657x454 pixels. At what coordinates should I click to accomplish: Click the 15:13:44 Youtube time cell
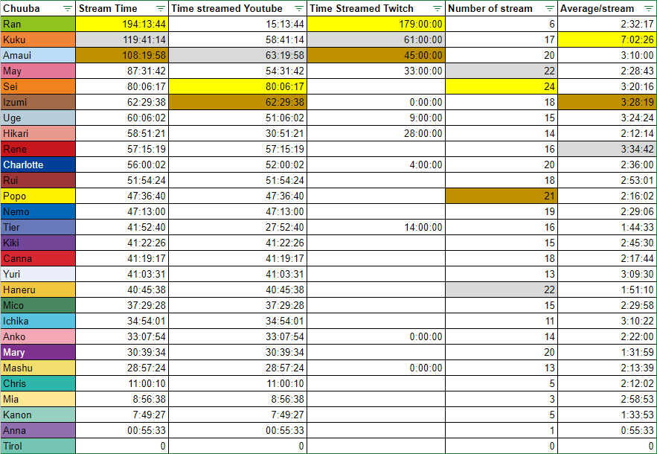pyautogui.click(x=238, y=25)
